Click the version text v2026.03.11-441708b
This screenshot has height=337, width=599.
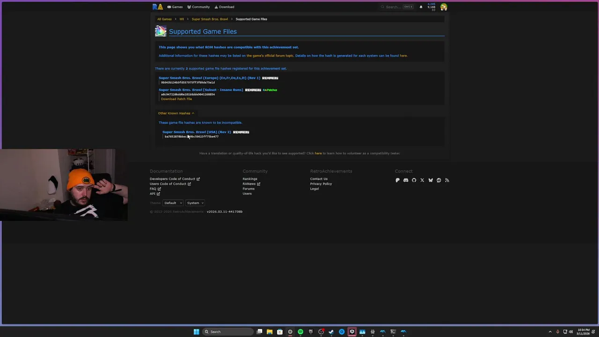[225, 212]
